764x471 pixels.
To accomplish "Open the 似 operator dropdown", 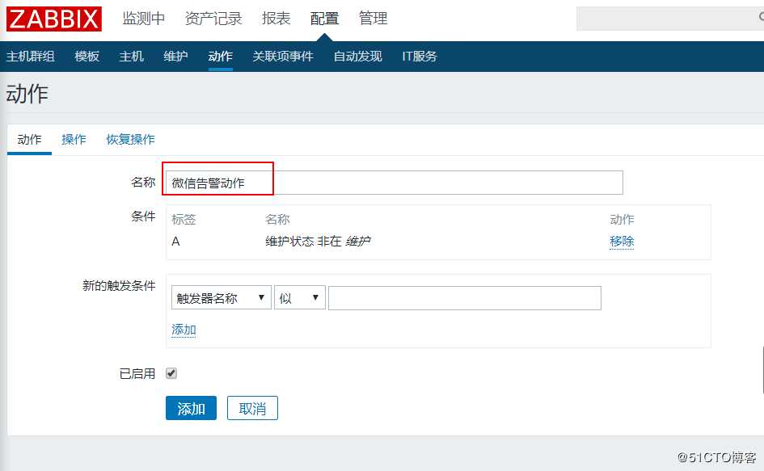I will tap(300, 297).
